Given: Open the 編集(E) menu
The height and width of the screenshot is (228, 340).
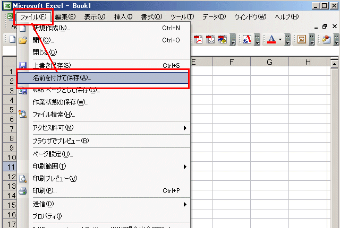Looking at the screenshot, I should coord(65,17).
